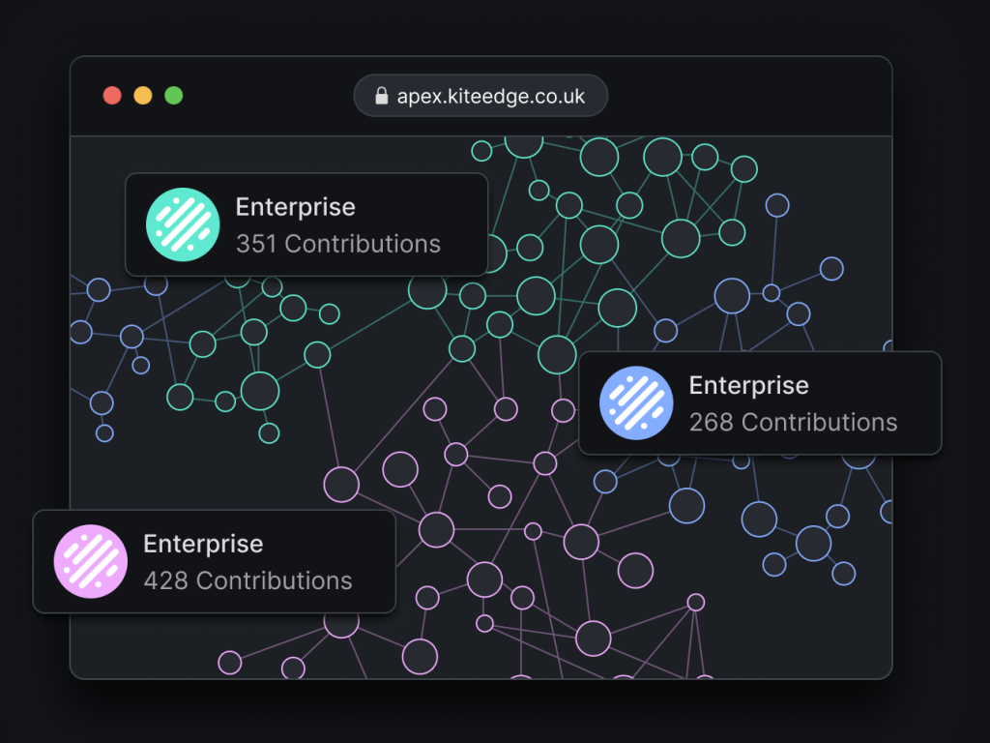
Task: Click the pink Enterprise avatar icon
Action: (x=91, y=561)
